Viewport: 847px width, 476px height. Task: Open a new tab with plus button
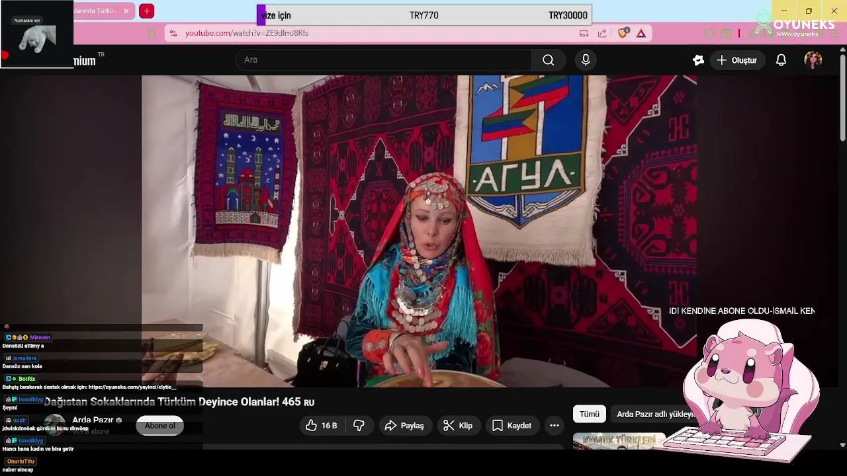click(147, 11)
